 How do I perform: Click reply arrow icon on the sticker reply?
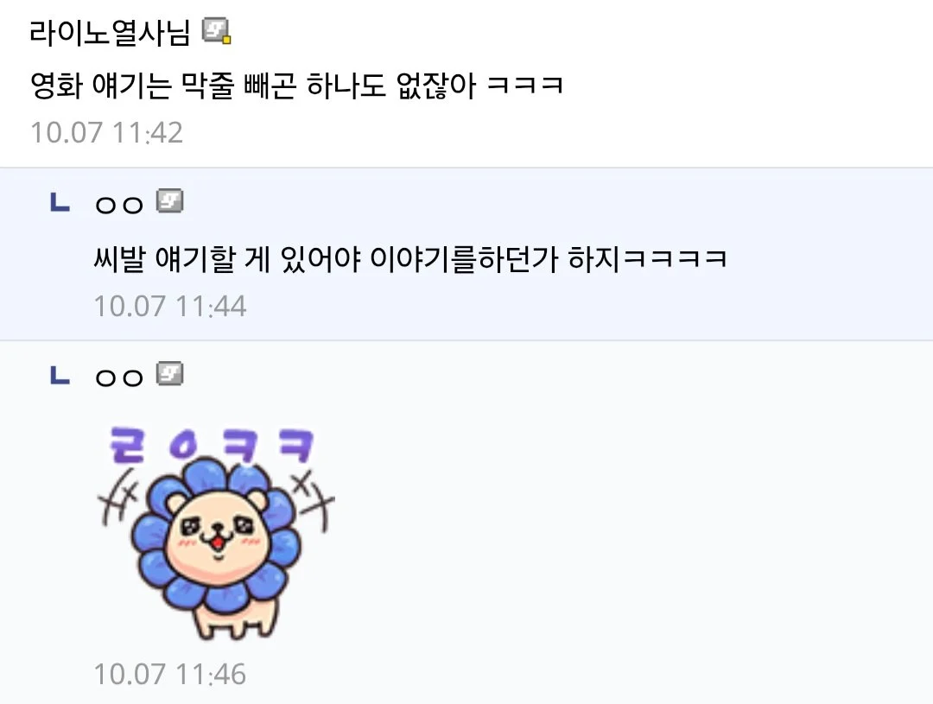pyautogui.click(x=60, y=375)
